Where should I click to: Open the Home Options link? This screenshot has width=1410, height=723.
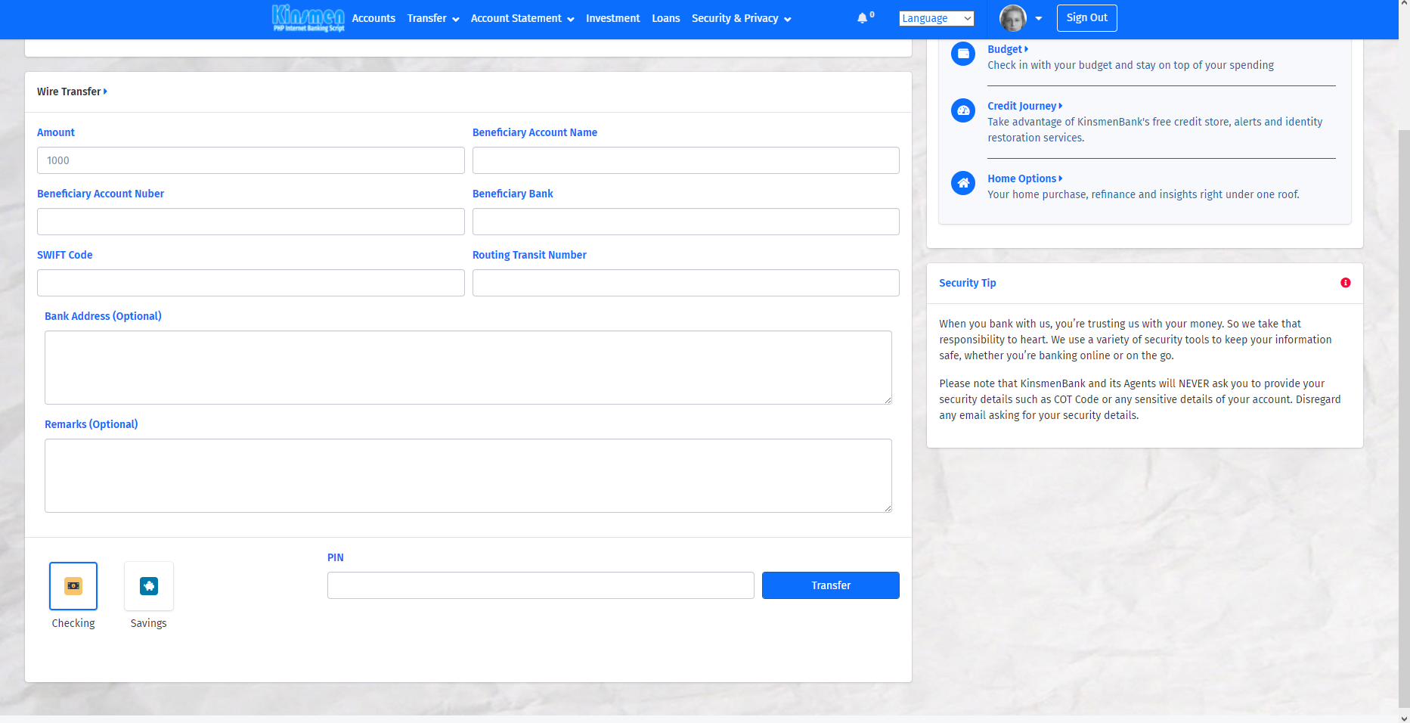1024,178
